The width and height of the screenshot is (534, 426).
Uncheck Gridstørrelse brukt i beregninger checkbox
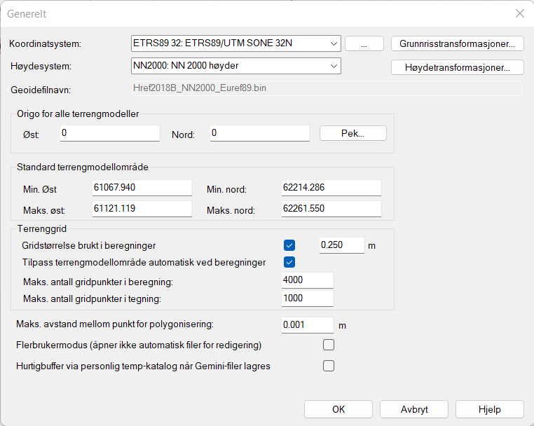(289, 245)
